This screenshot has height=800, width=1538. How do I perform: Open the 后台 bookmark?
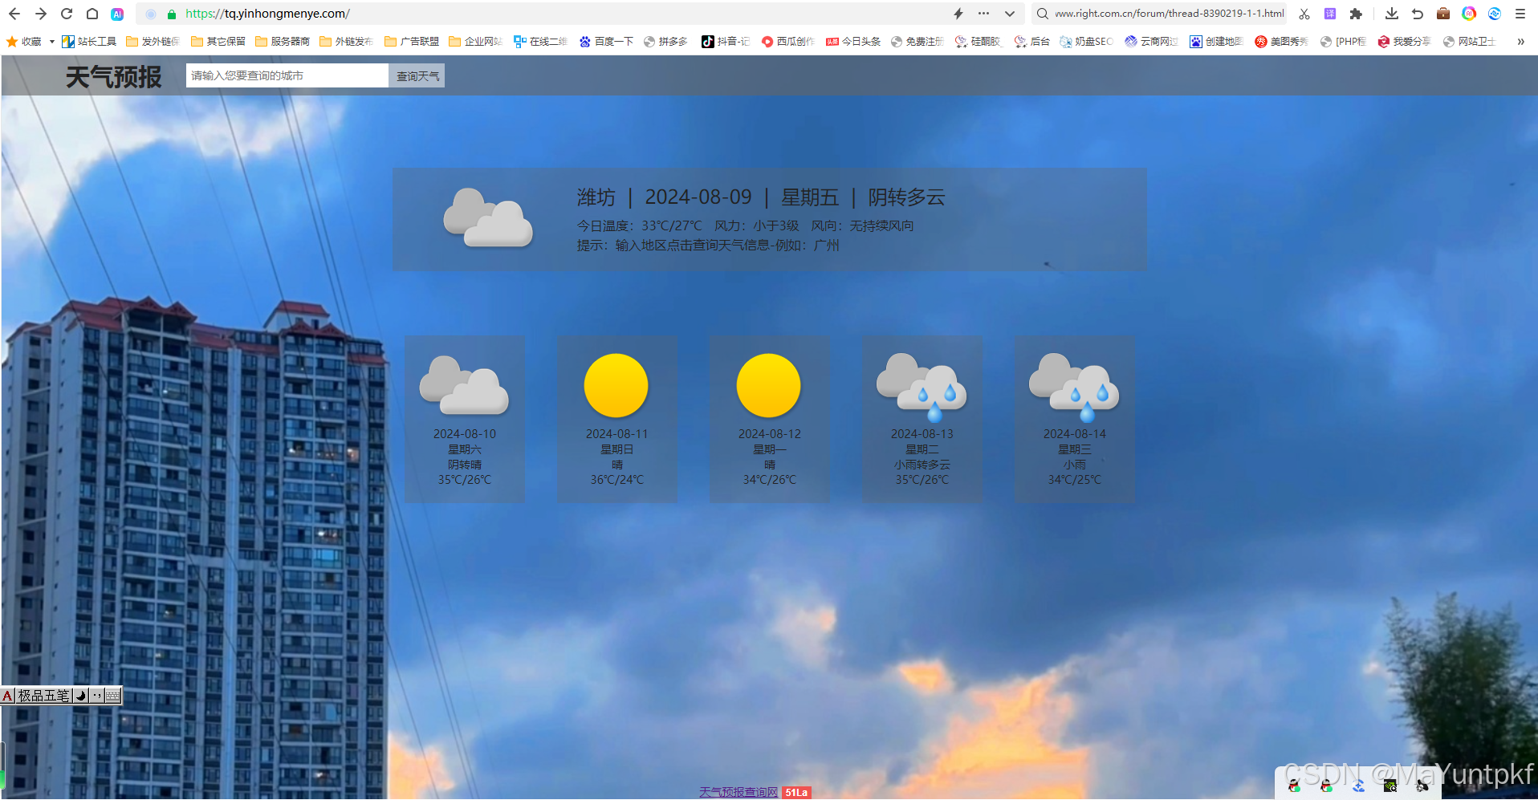pos(1031,42)
